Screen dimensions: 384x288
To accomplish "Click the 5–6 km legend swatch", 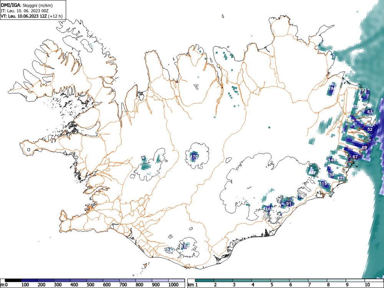I will [x=280, y=280].
